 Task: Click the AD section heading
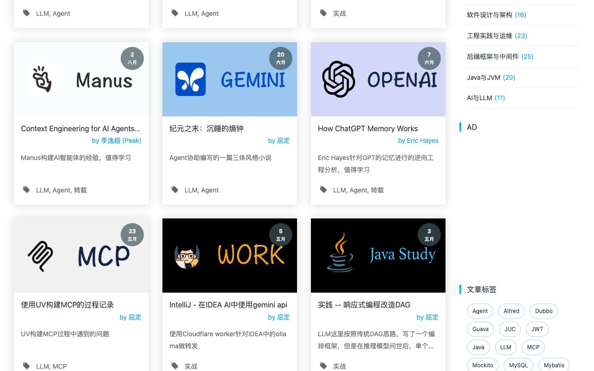(x=472, y=127)
